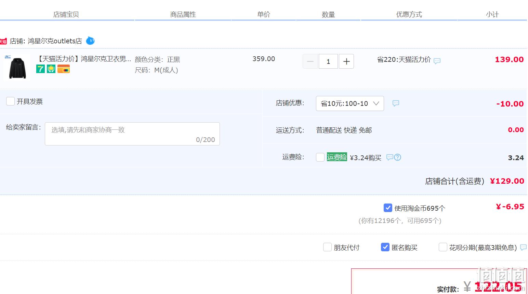Screen dimensions: 528x294
Task: Show details bubble next to 天猫活力价 discount
Action: click(437, 61)
